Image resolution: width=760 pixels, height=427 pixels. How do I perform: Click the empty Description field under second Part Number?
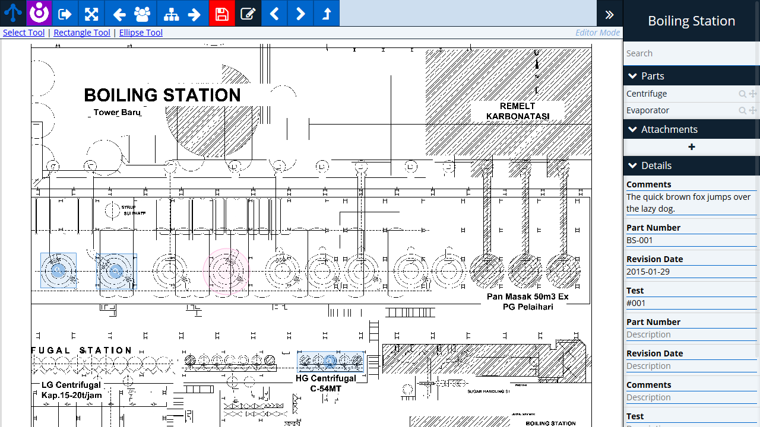click(692, 334)
